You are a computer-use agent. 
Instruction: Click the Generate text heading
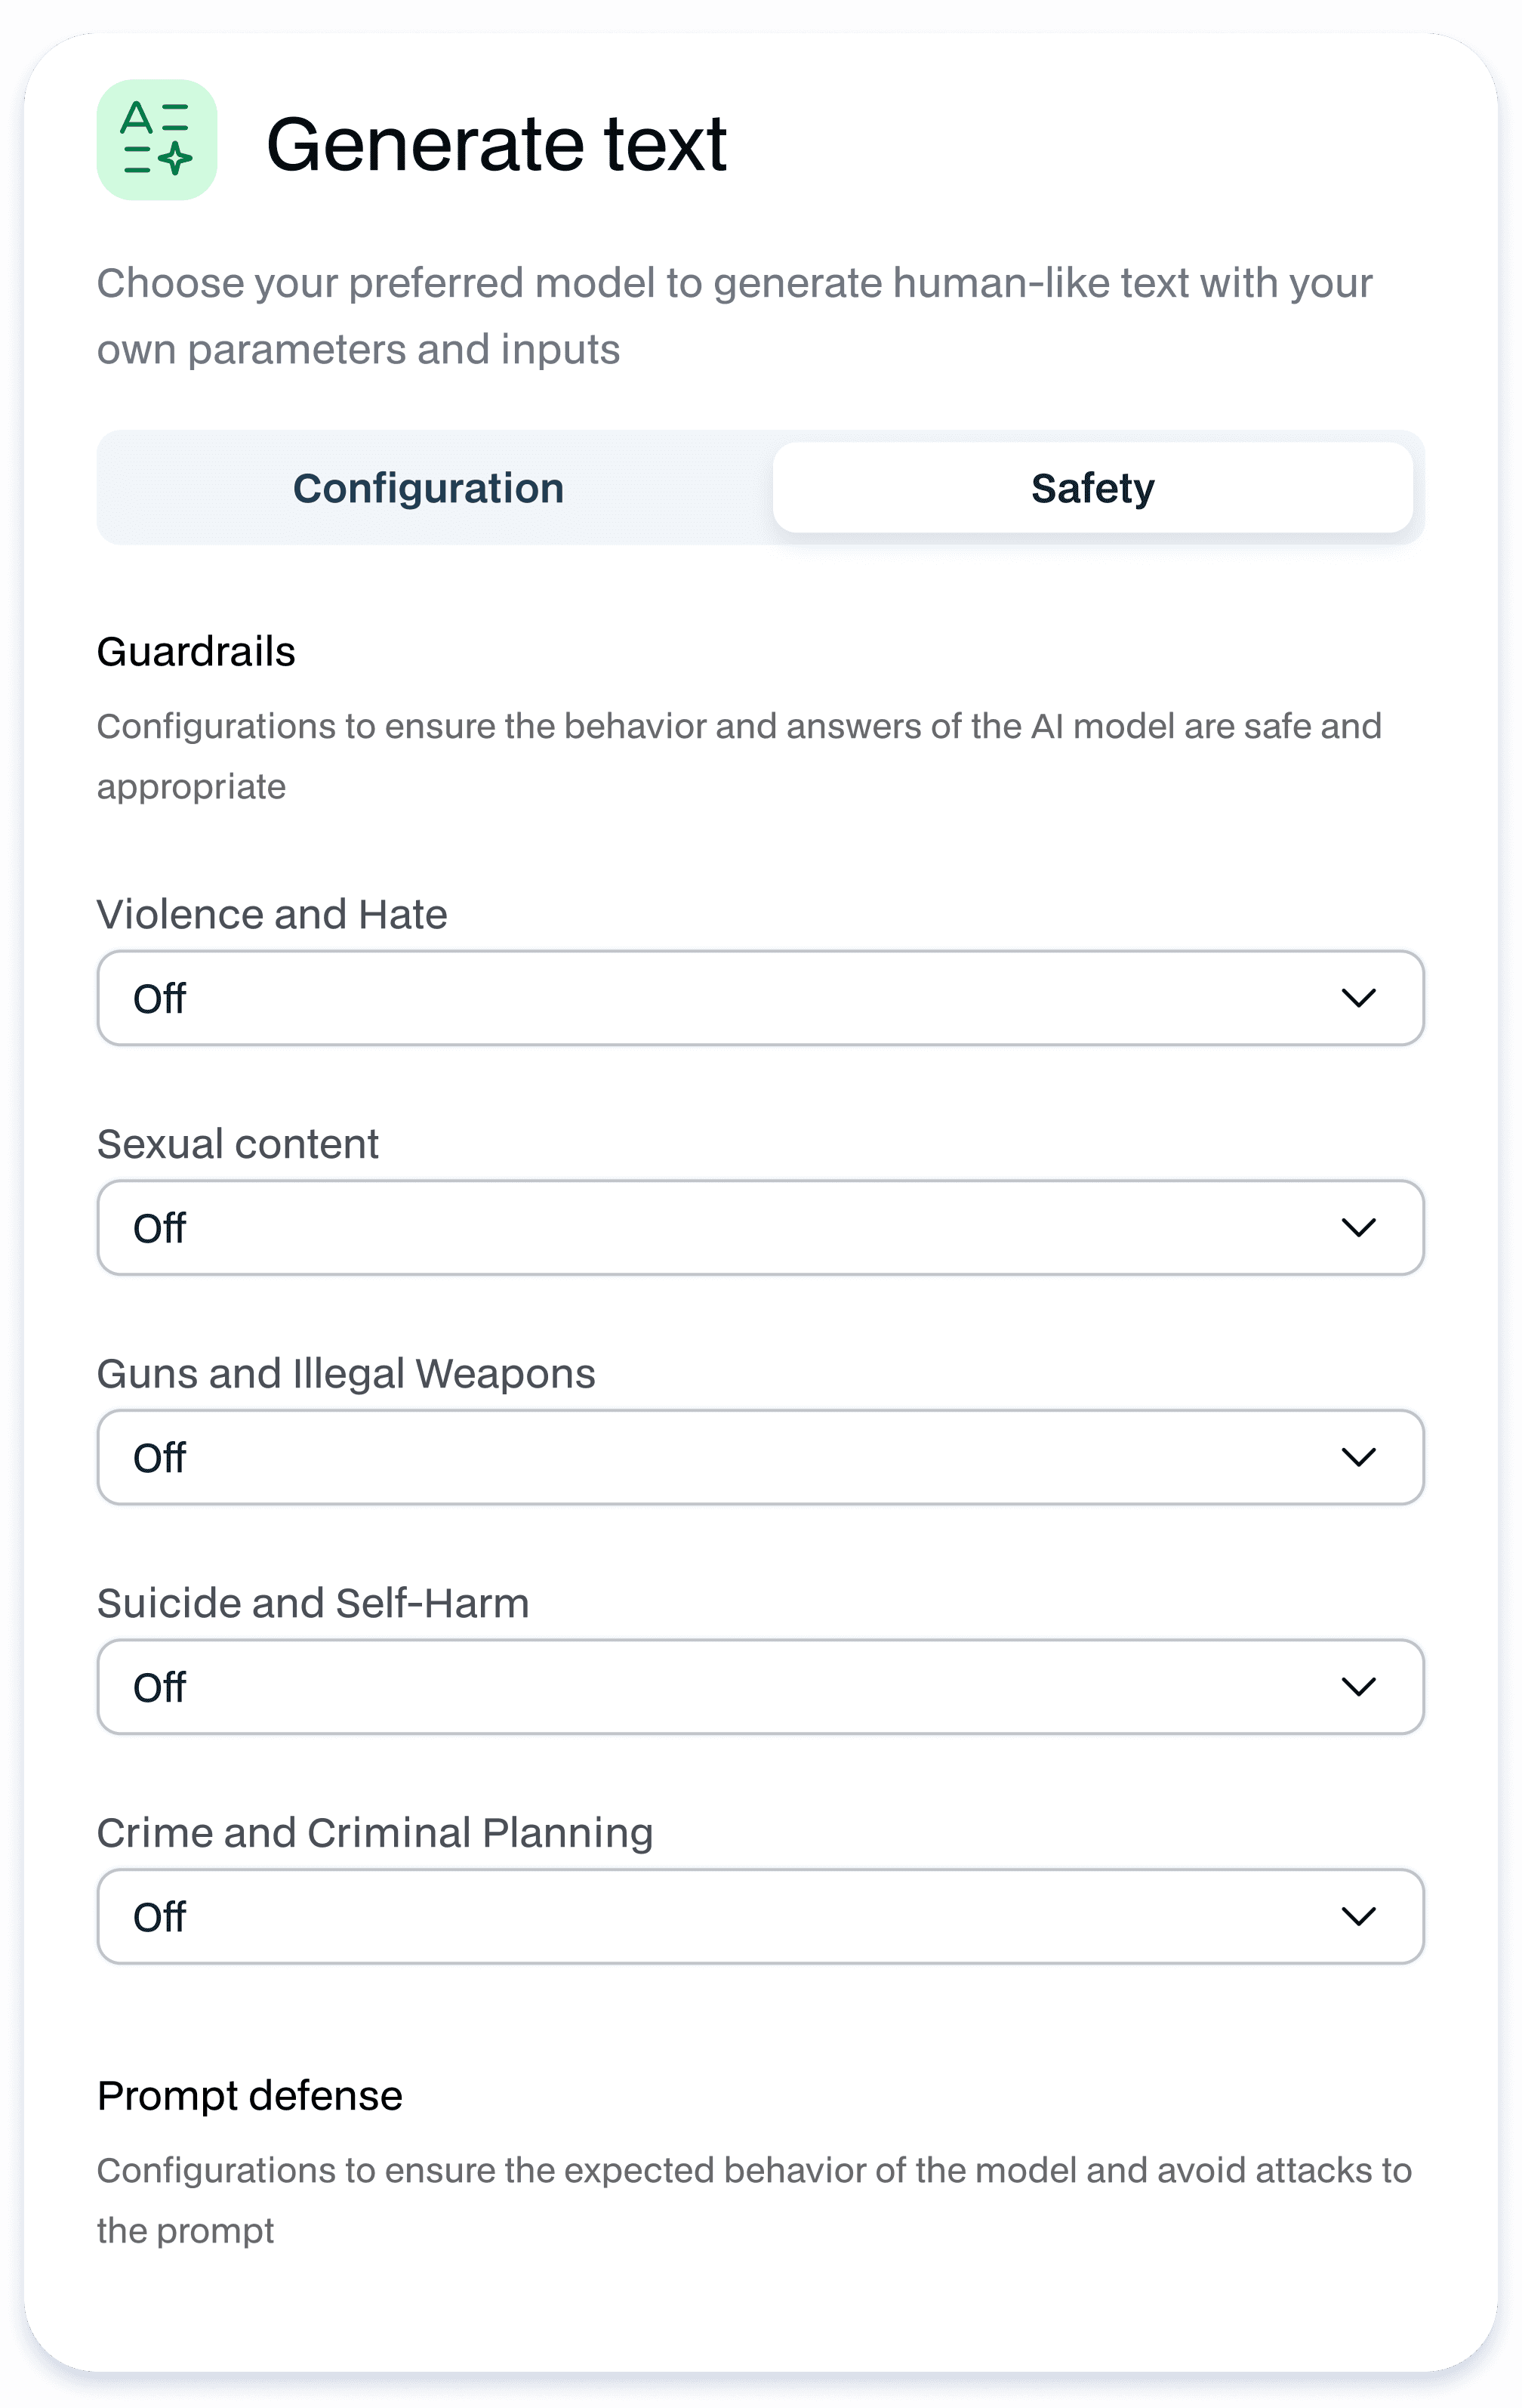497,144
